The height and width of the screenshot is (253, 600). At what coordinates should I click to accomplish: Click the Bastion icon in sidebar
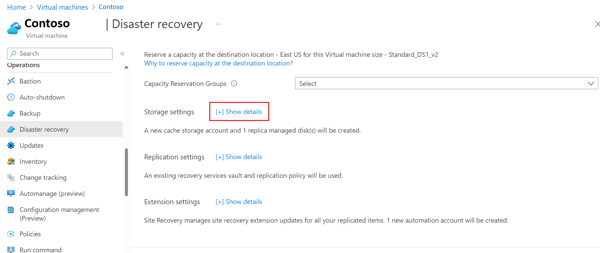[x=11, y=81]
